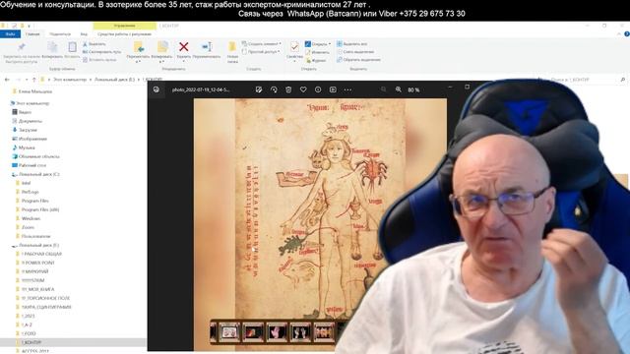This screenshot has width=630, height=354.
Task: Switch to the Share ribbon tab
Action: 60,34
